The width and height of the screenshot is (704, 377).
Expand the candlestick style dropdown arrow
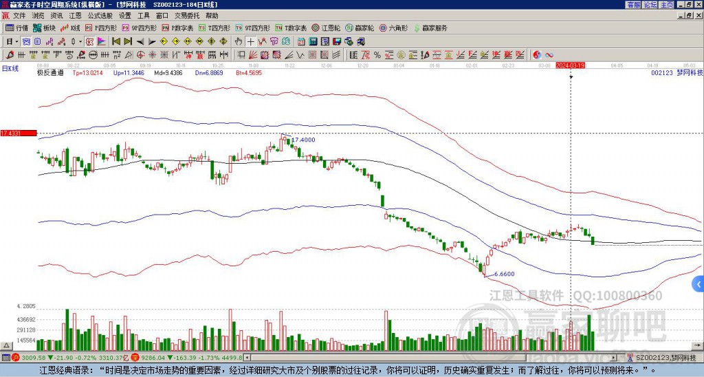80,42
